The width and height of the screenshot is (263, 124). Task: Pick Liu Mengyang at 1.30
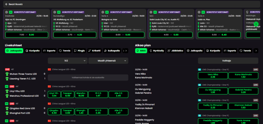213,91
